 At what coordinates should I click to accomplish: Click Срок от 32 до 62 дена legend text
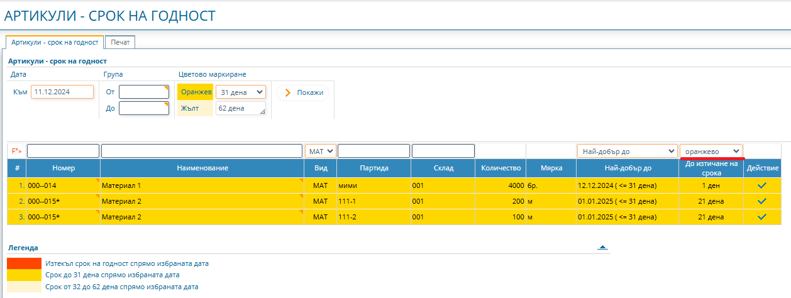click(x=122, y=287)
